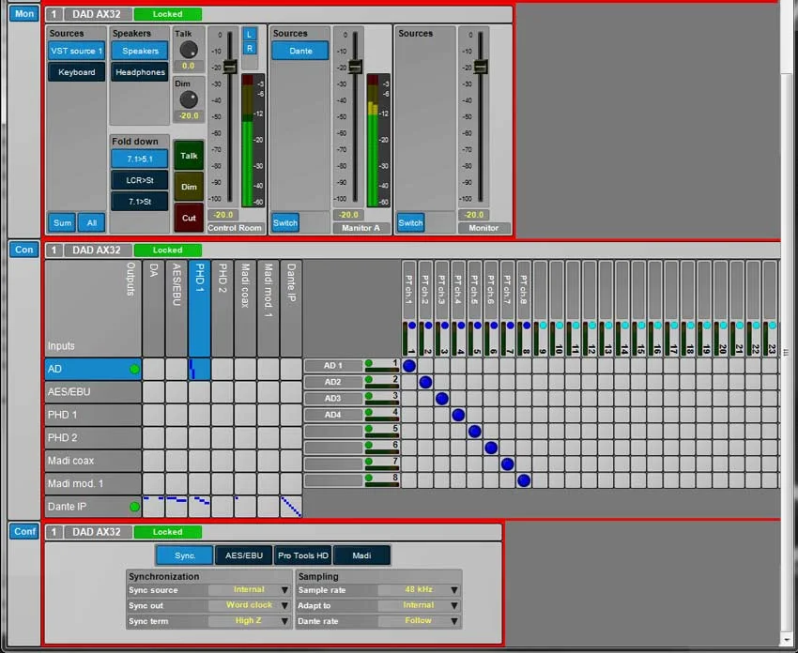Adjust the Monitor A volume fader
The image size is (798, 653).
click(x=355, y=67)
